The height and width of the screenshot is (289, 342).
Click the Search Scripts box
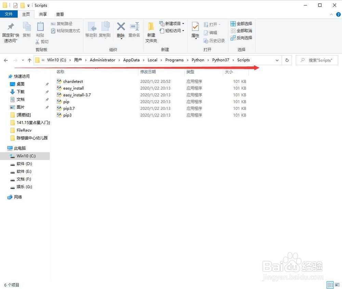(x=317, y=60)
